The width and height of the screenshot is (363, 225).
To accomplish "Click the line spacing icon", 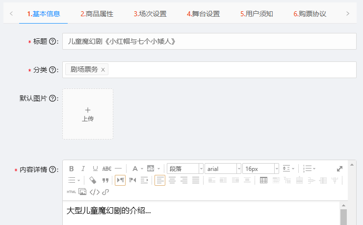I will tap(286, 169).
